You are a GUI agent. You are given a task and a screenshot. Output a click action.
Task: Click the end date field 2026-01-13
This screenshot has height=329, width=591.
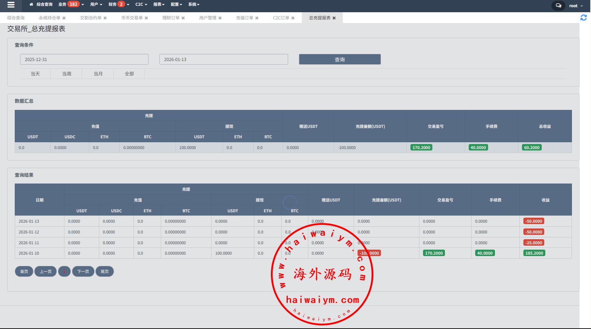tap(223, 60)
